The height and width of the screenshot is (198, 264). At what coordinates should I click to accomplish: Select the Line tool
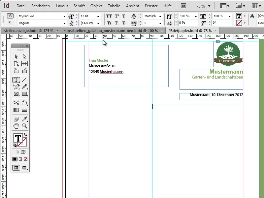(24, 80)
